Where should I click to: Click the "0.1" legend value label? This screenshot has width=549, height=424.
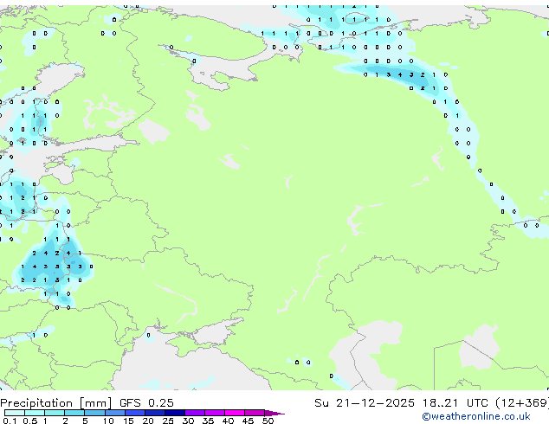tap(10, 421)
